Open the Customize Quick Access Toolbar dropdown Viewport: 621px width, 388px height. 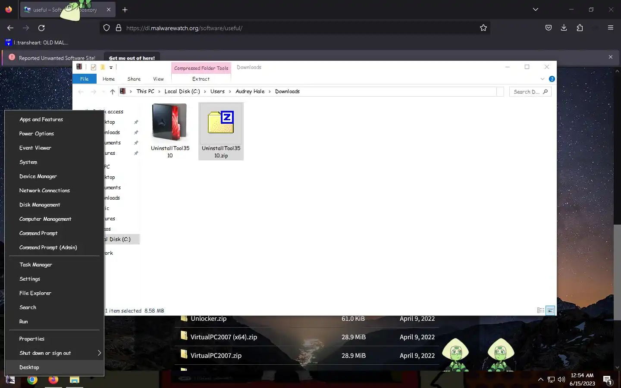click(x=111, y=67)
